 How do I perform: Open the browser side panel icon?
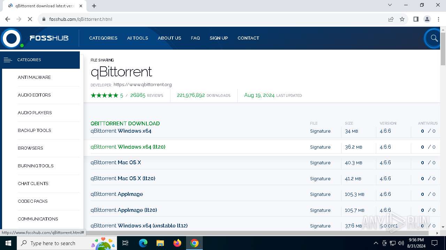click(x=416, y=19)
